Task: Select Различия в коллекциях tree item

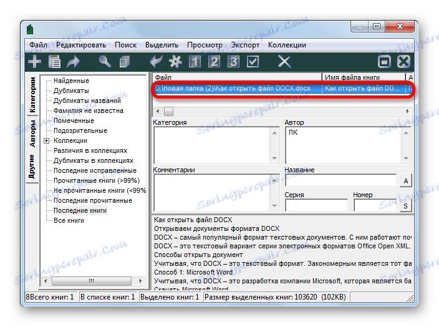Action: pos(90,150)
